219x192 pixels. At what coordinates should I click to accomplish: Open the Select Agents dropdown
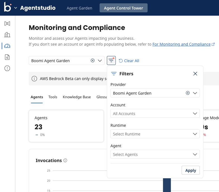click(x=155, y=154)
